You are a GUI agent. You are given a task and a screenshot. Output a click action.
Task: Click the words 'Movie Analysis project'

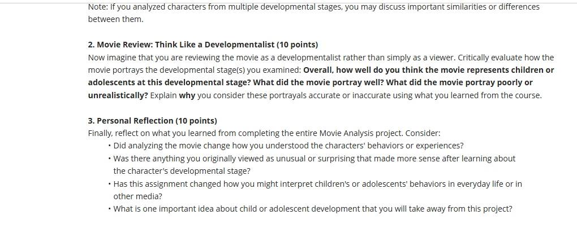[361, 133]
